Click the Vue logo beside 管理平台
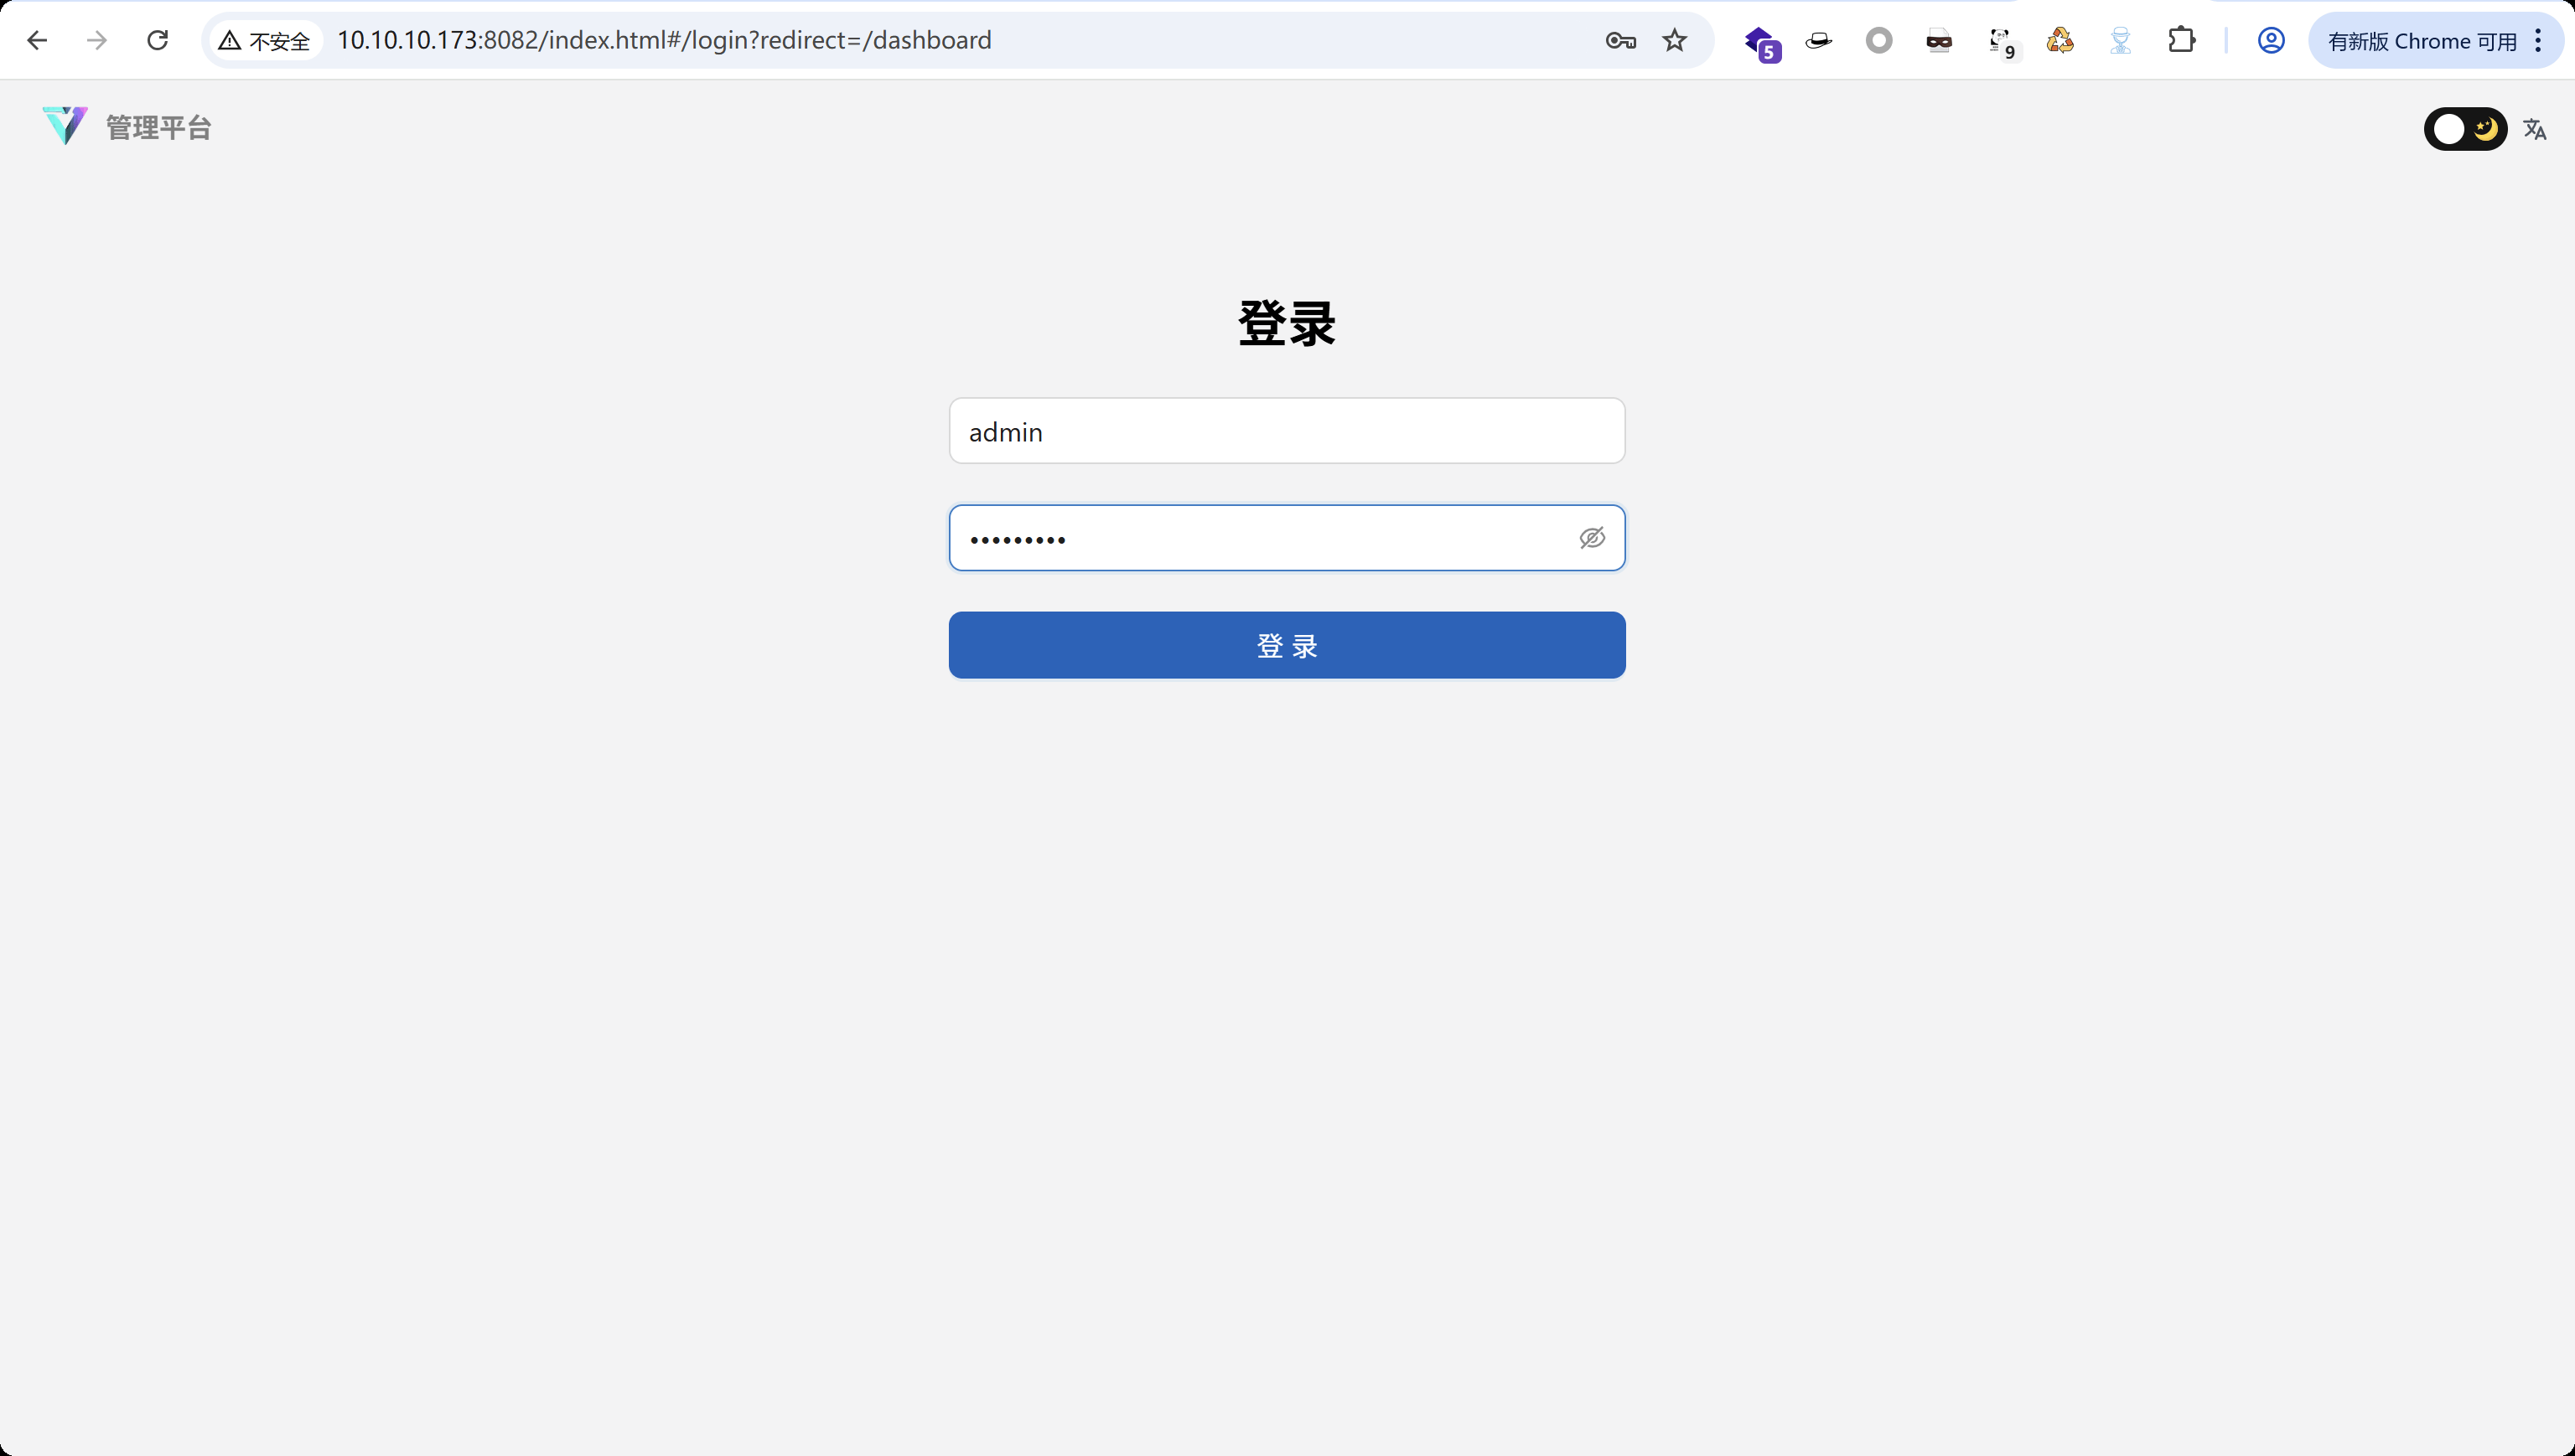The height and width of the screenshot is (1456, 2575). (x=64, y=126)
